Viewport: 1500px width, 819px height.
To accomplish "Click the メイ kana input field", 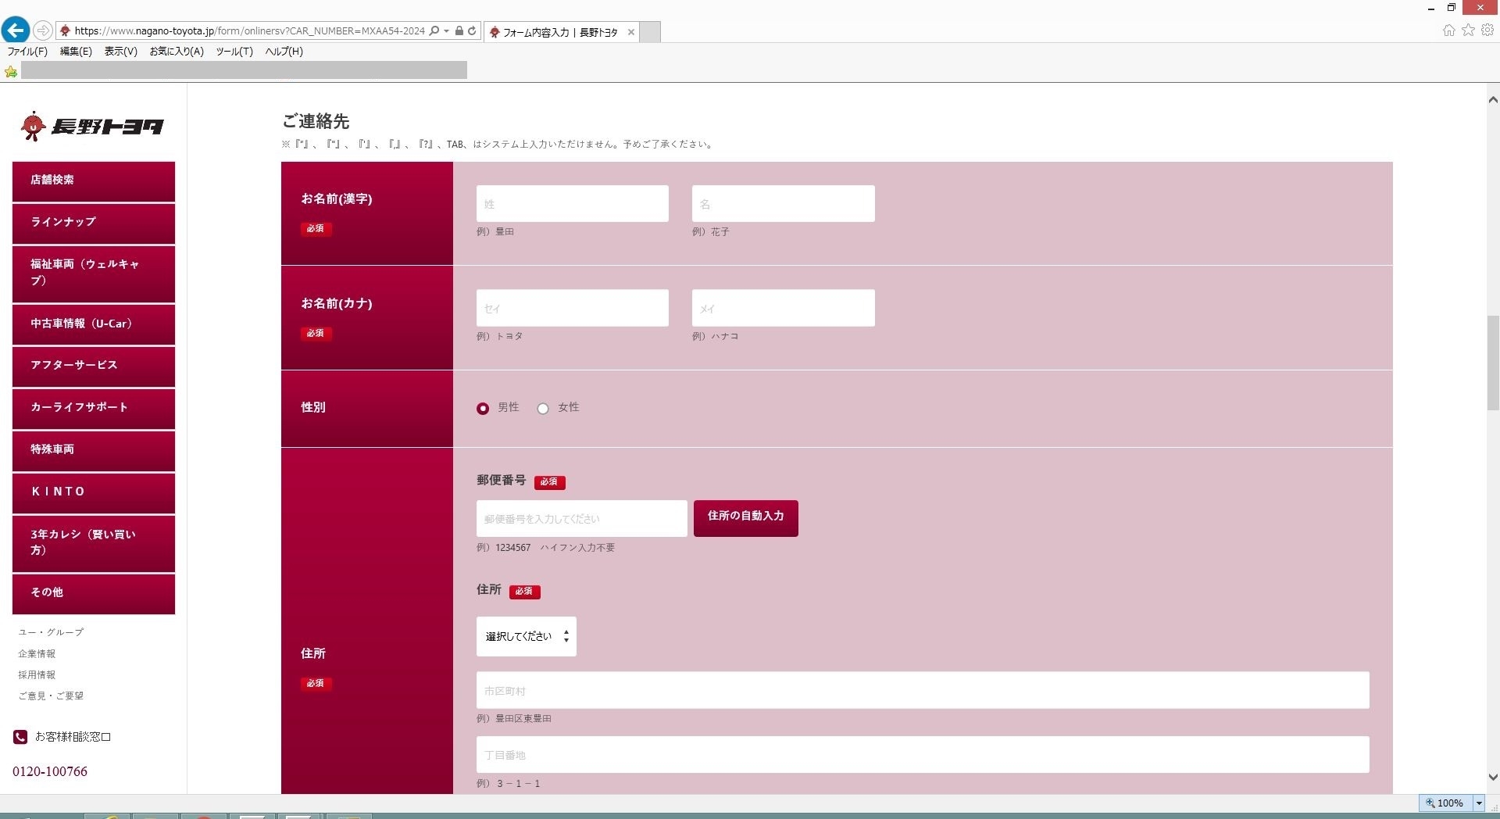I will pos(784,308).
